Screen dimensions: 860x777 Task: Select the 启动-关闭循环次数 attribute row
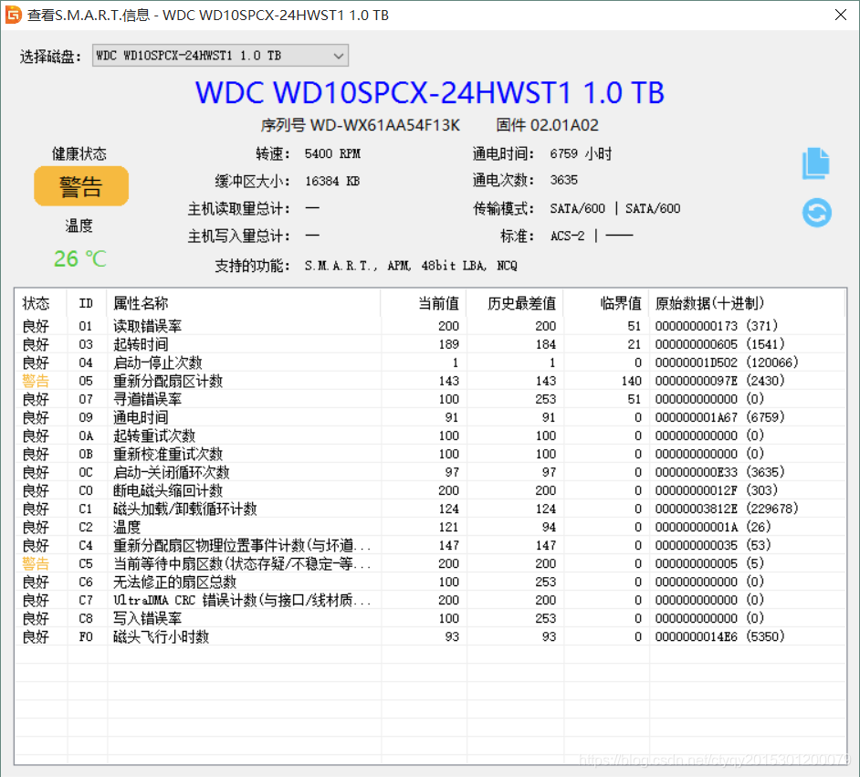(430, 472)
